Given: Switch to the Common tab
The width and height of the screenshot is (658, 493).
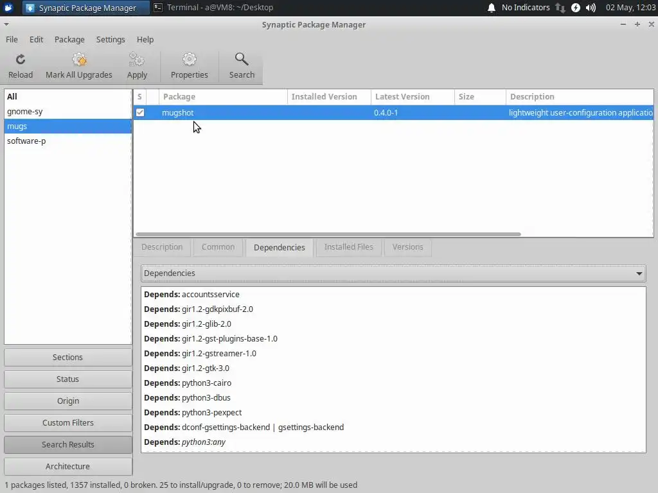Looking at the screenshot, I should pyautogui.click(x=218, y=247).
